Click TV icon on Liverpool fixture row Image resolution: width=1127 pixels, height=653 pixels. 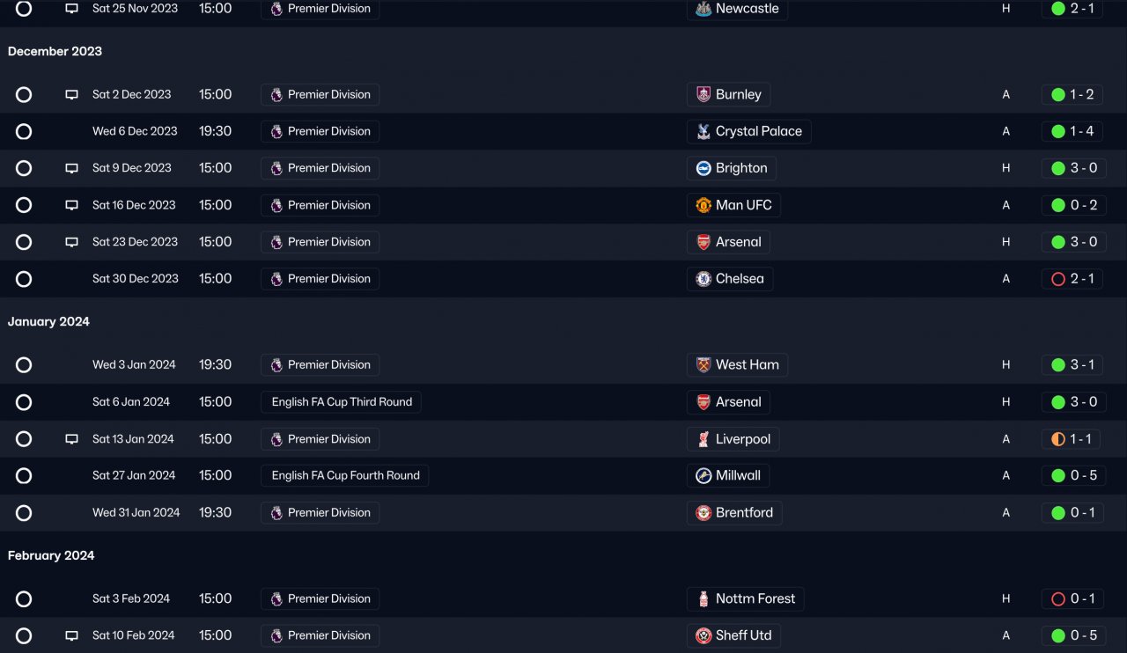(x=72, y=439)
